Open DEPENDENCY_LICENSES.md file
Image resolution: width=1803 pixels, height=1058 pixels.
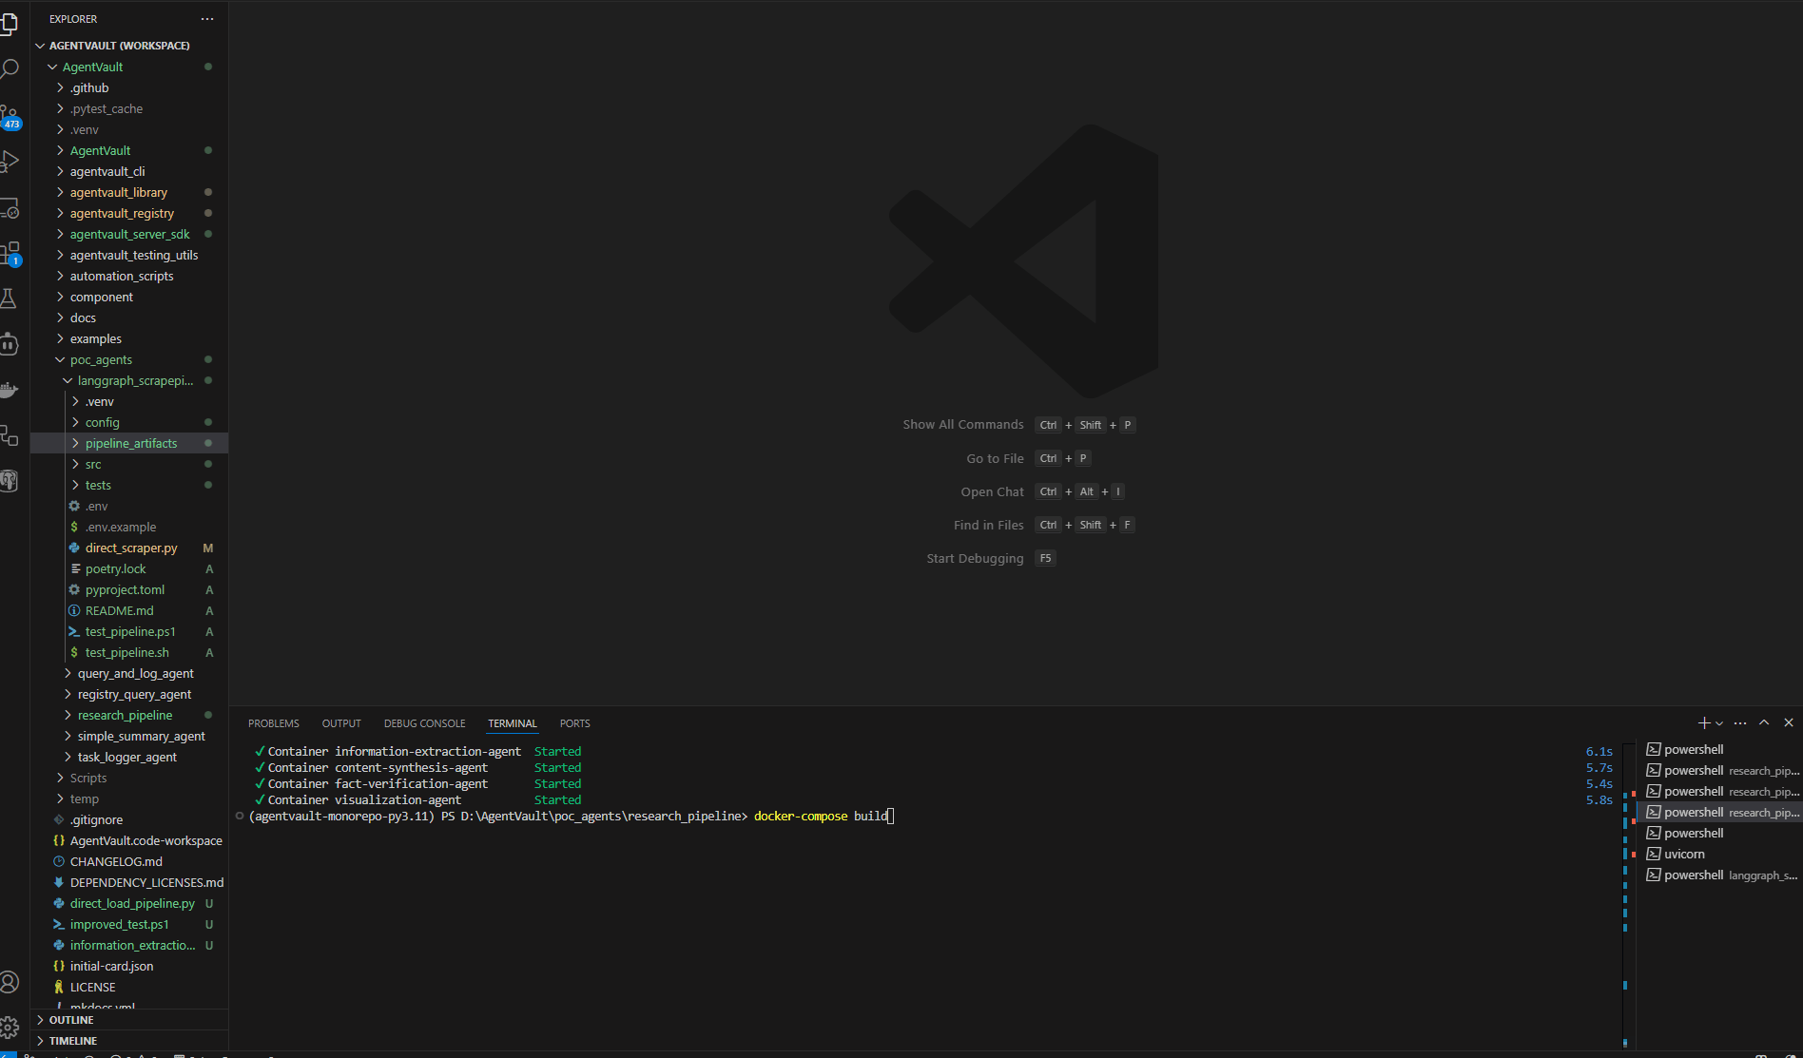coord(146,882)
